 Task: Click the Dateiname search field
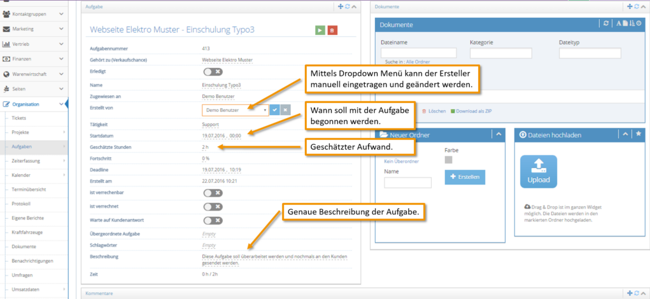(418, 53)
